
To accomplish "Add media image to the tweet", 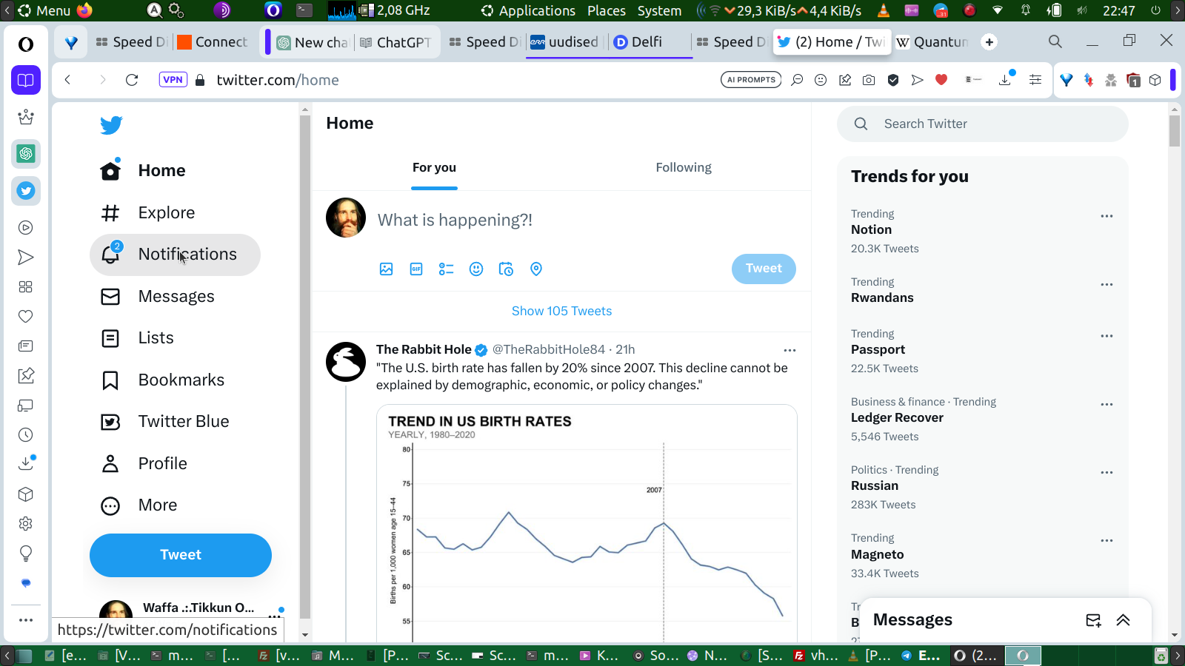I will [386, 269].
